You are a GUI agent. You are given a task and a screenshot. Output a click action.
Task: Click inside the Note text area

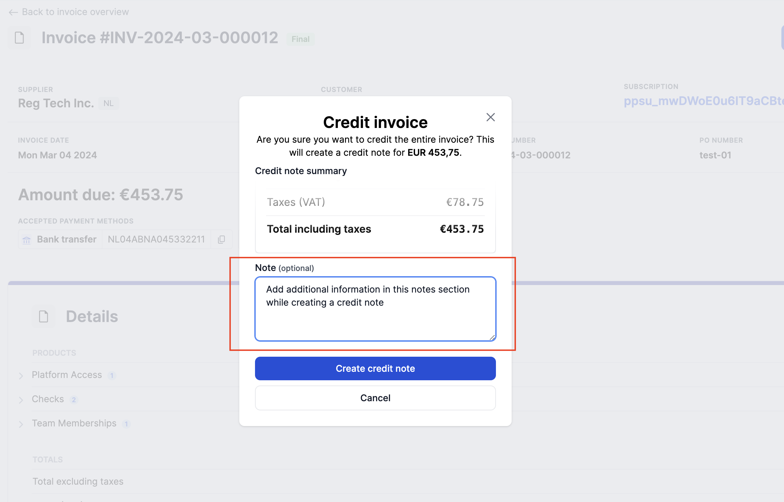click(x=375, y=309)
